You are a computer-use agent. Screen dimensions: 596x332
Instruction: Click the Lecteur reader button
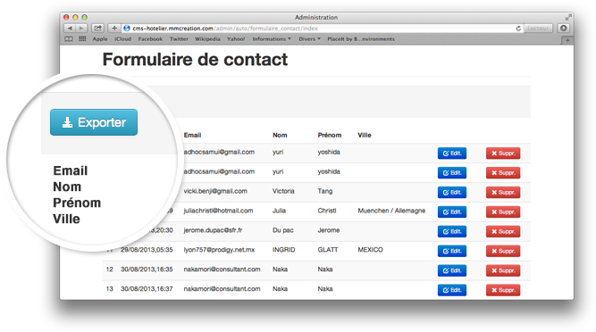pyautogui.click(x=538, y=29)
